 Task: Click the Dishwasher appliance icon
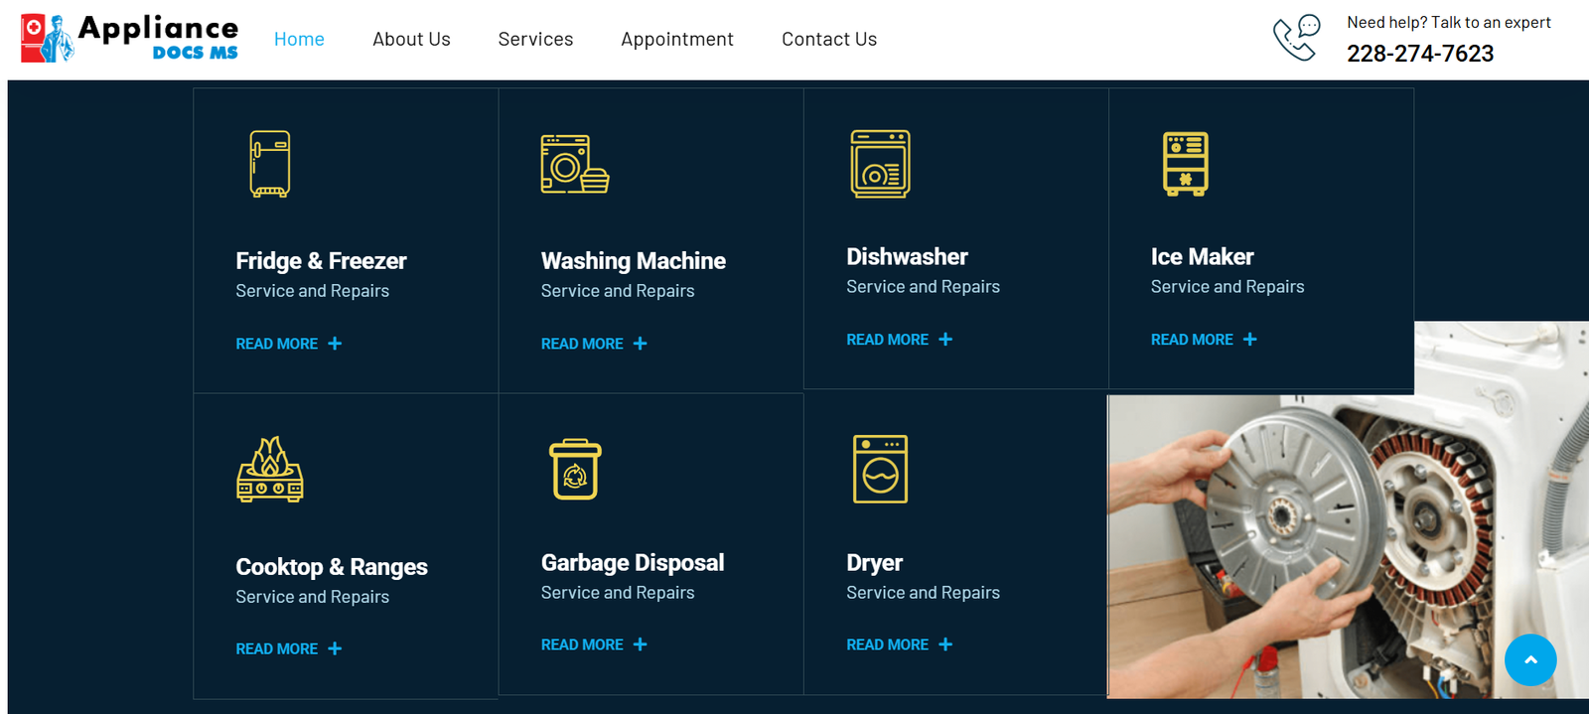pos(881,164)
